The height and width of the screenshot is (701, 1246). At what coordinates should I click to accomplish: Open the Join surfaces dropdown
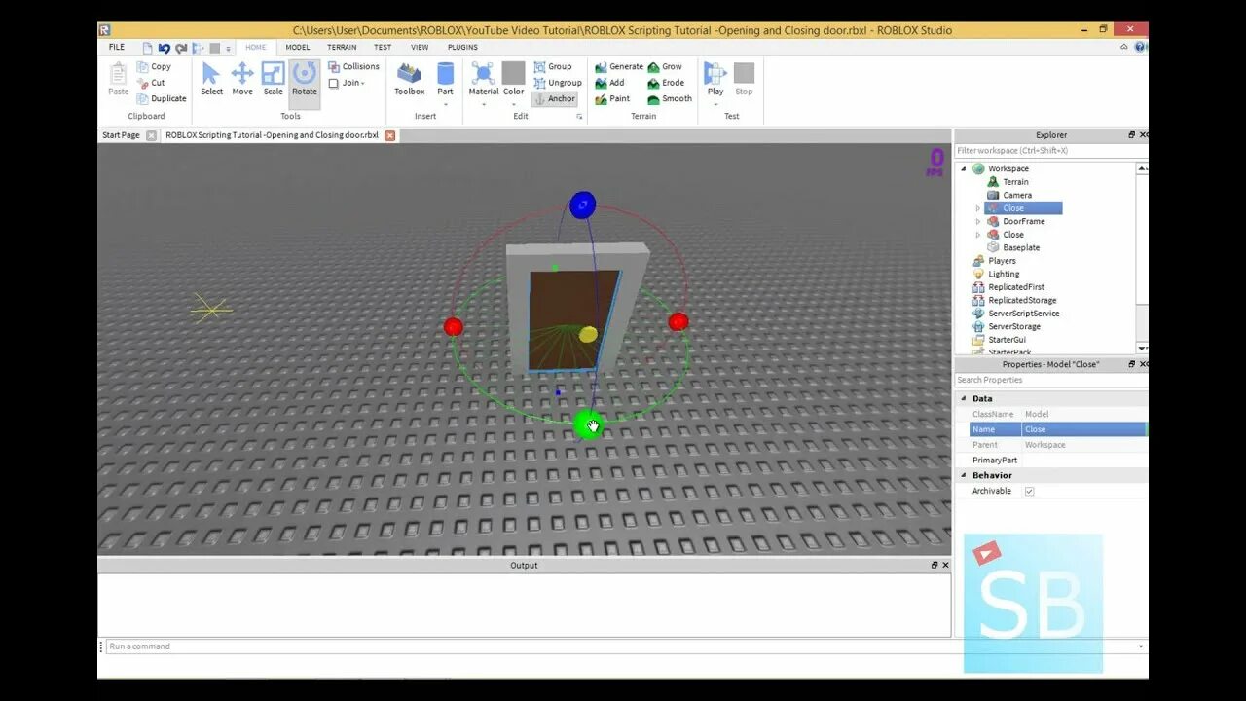point(347,83)
